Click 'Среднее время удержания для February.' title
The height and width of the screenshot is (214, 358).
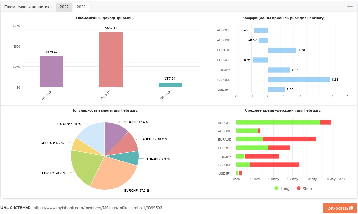[283, 110]
